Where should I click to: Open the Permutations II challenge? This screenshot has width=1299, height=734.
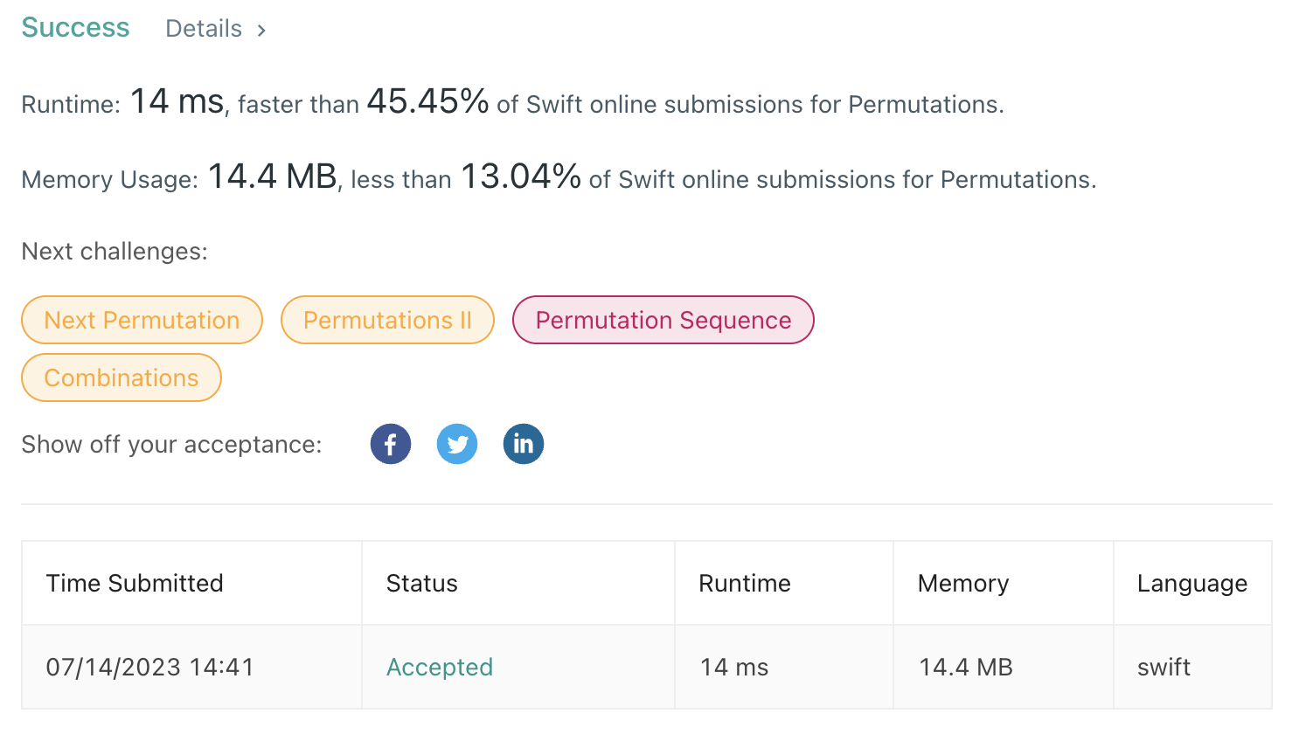[x=387, y=320]
